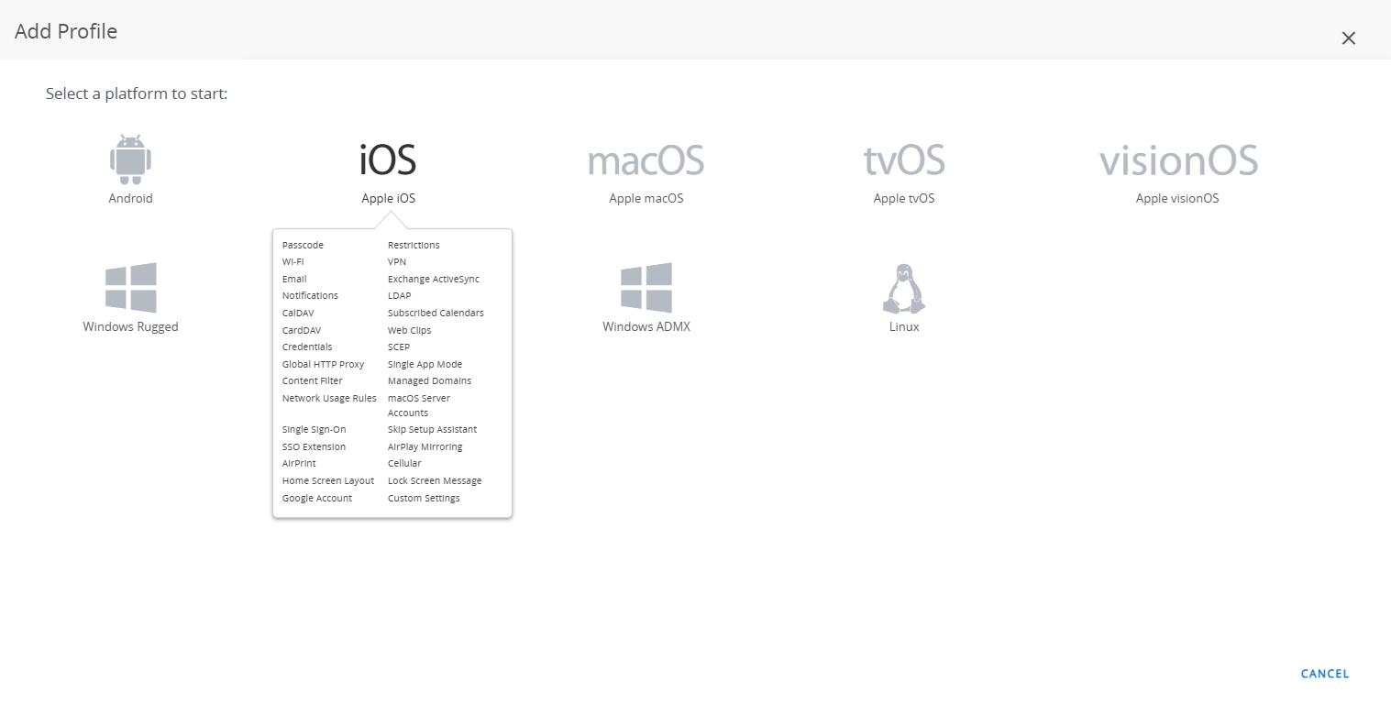The image size is (1391, 705).
Task: Click Passcode in the iOS payload list
Action: 303,245
